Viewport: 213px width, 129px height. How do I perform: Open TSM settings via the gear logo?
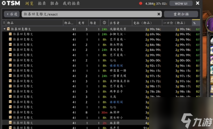[4, 3]
